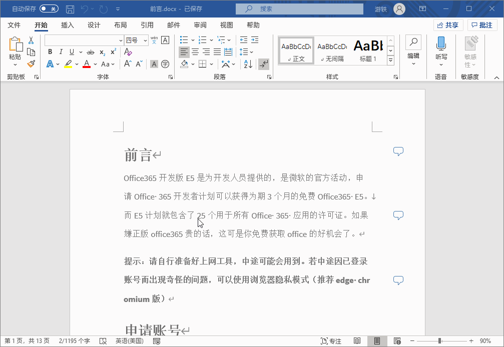Expand numbering list options arrow
504x347 pixels.
211,40
